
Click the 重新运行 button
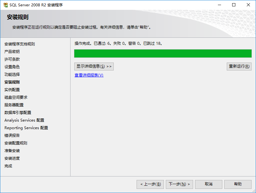coord(239,66)
